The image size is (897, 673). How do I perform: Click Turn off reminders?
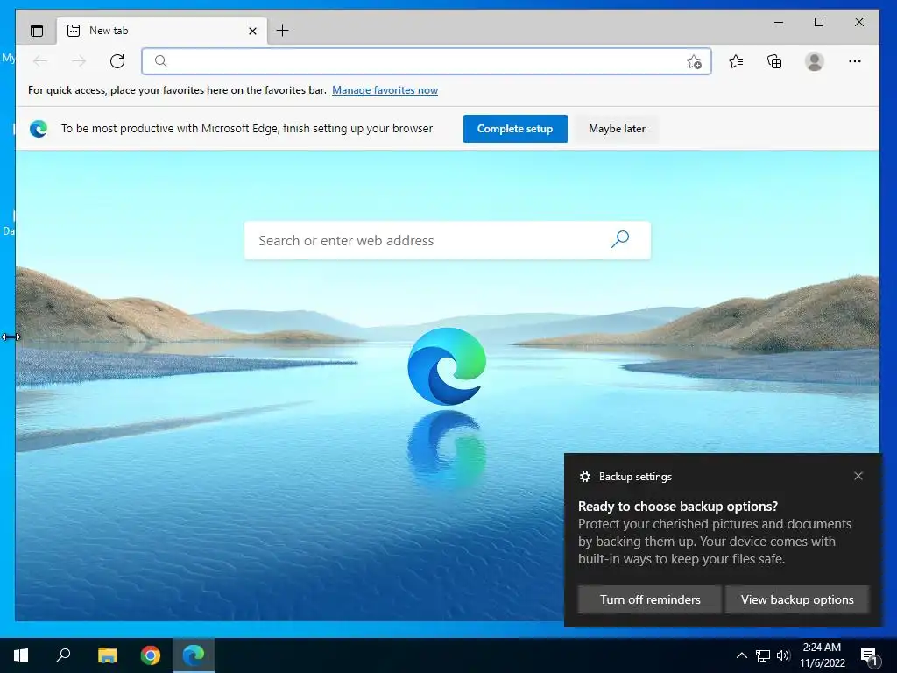point(650,599)
